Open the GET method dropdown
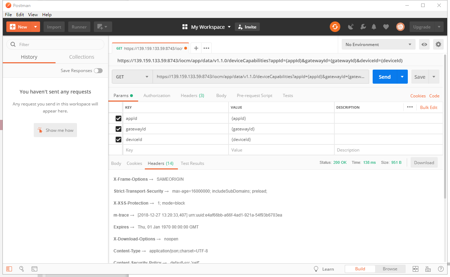 tap(132, 77)
